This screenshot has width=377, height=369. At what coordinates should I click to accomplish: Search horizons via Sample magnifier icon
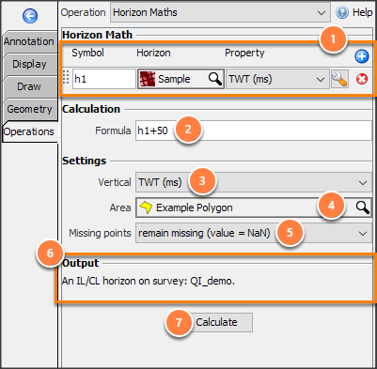pos(215,79)
